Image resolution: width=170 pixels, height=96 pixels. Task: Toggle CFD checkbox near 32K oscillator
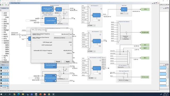(x=66, y=69)
